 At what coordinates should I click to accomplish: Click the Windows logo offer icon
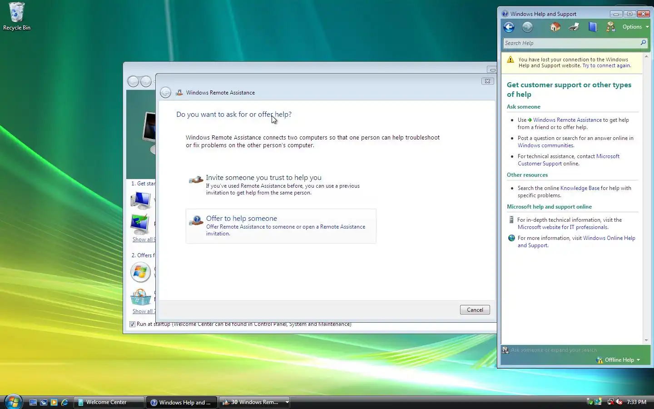click(x=140, y=272)
